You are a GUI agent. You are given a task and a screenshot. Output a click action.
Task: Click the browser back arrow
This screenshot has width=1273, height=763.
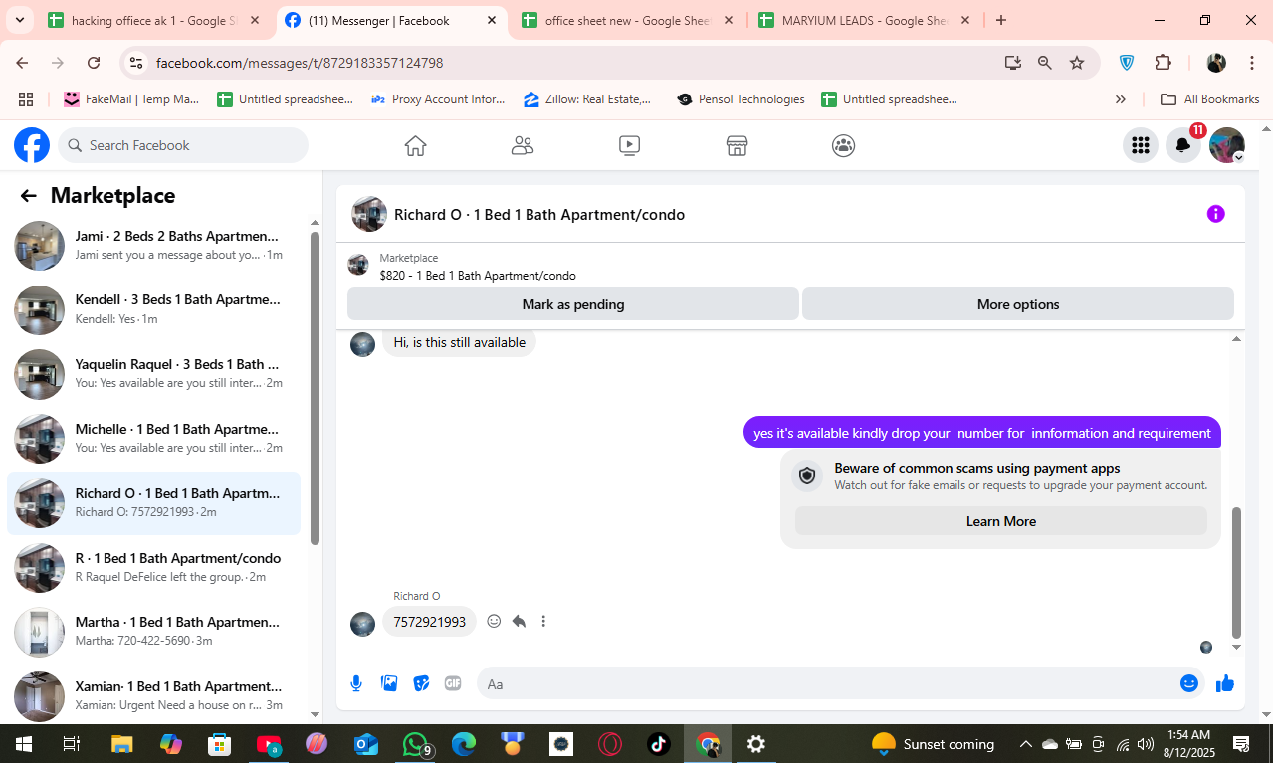(22, 63)
